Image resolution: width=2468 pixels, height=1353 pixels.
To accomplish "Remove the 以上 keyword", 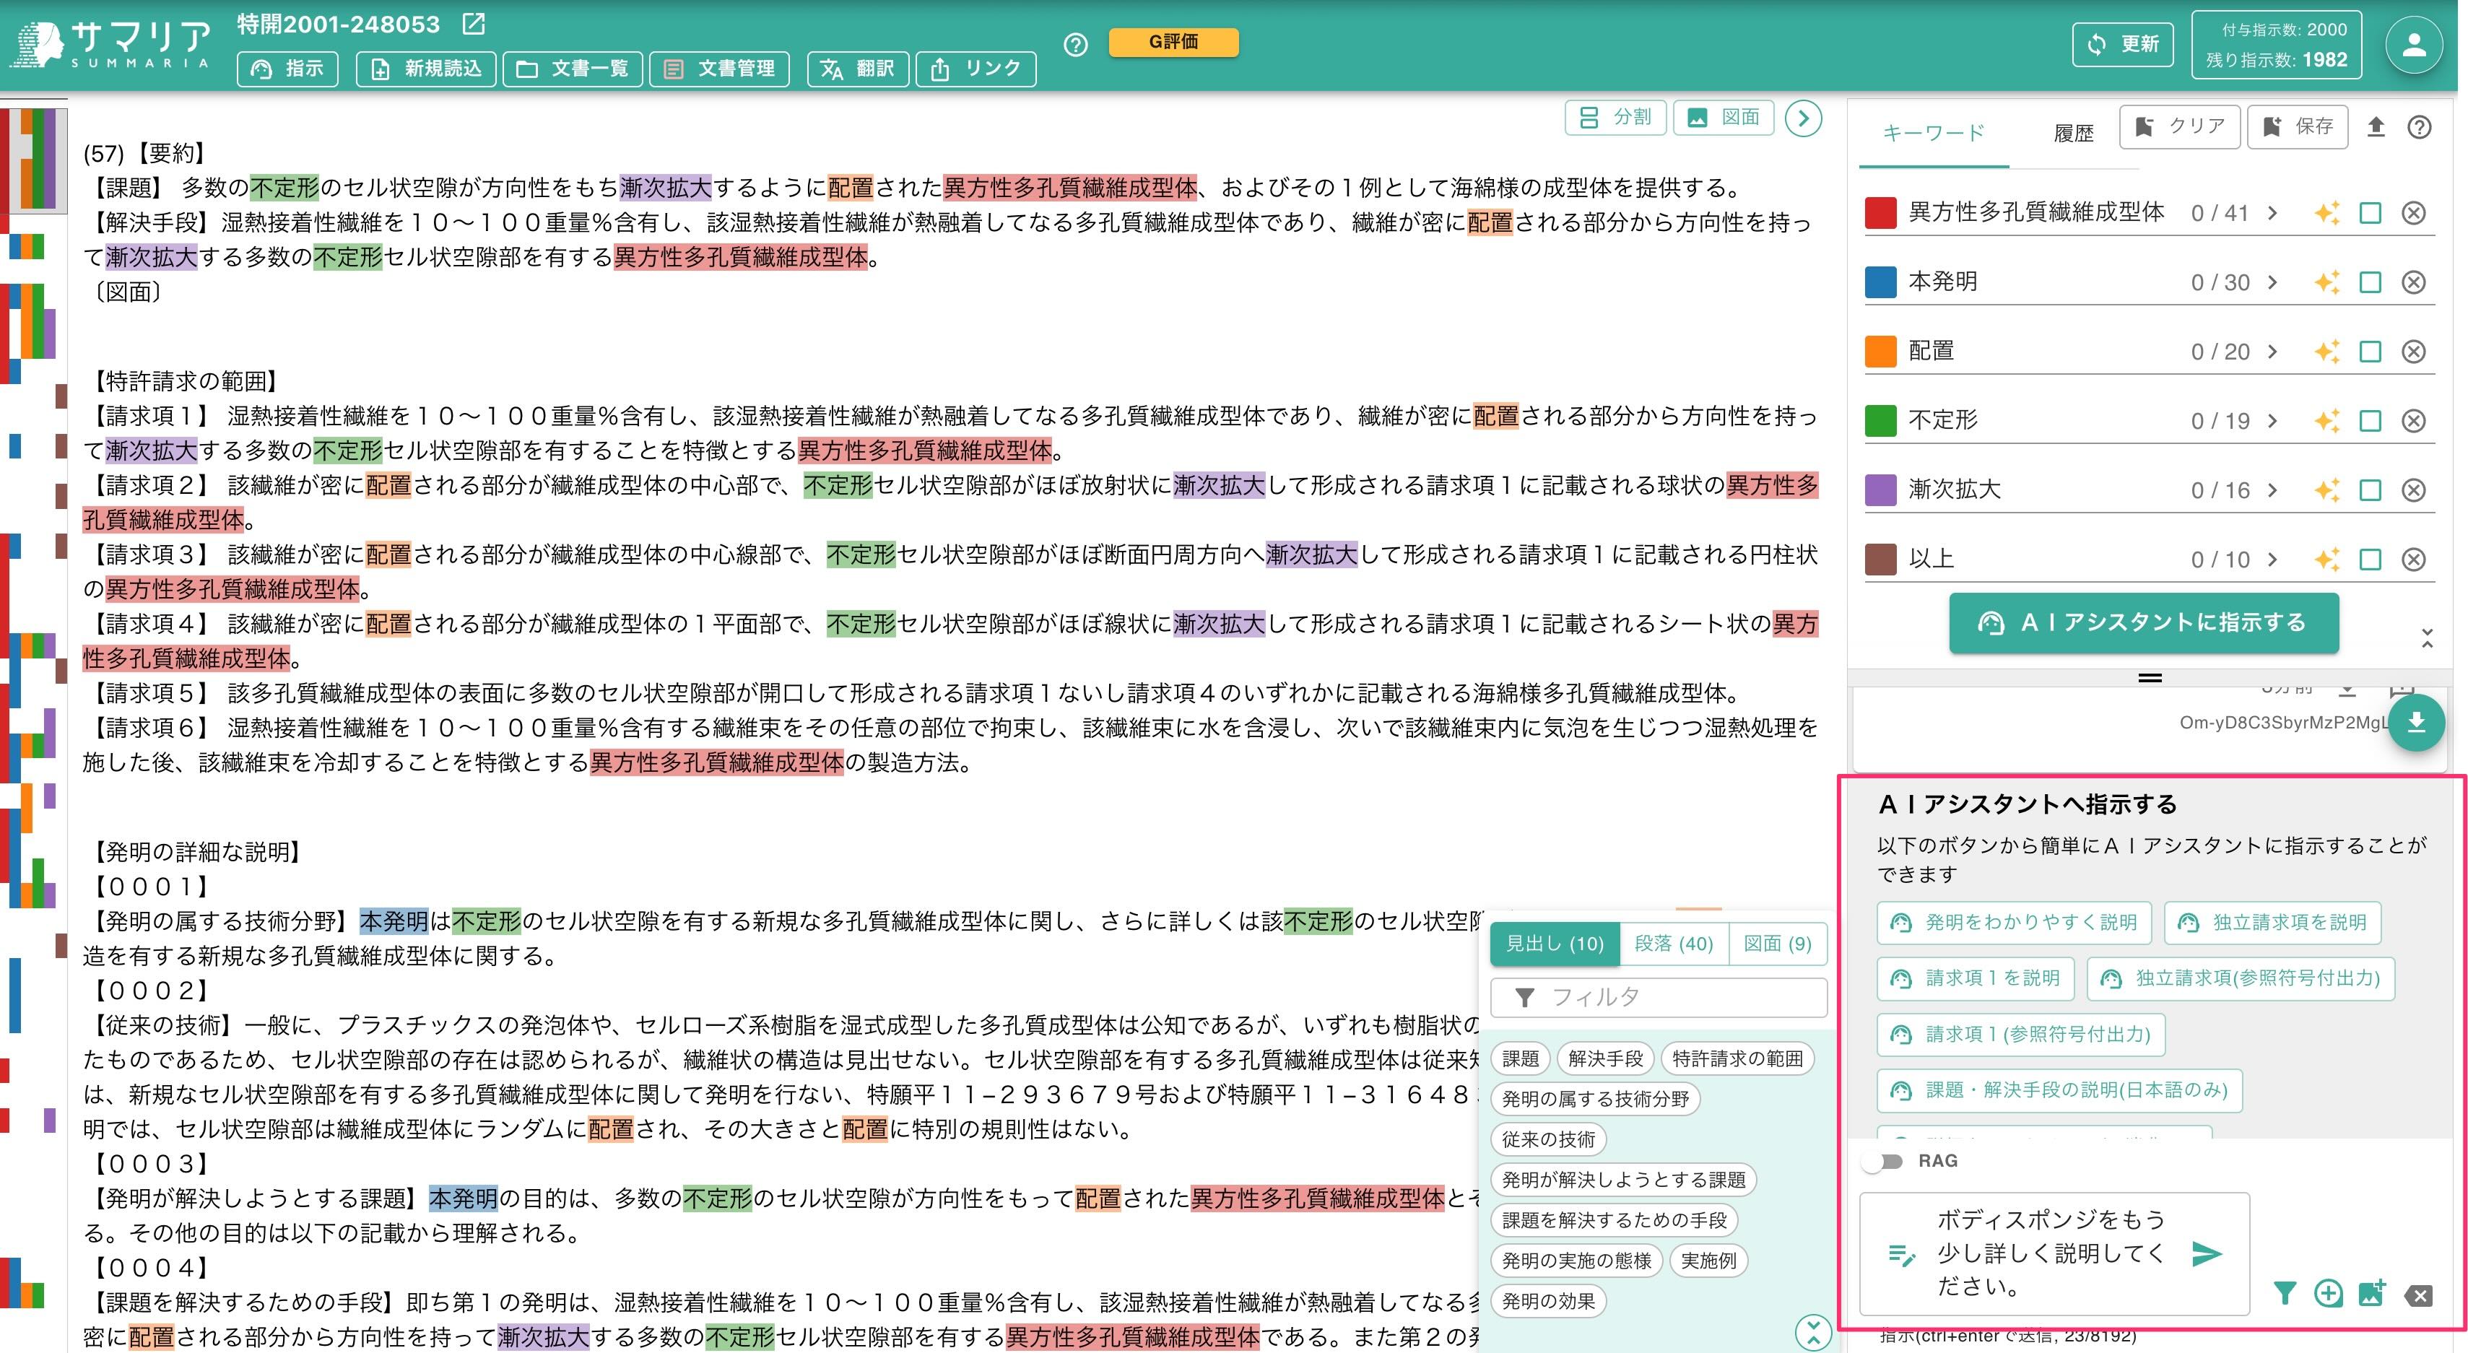I will point(2413,559).
